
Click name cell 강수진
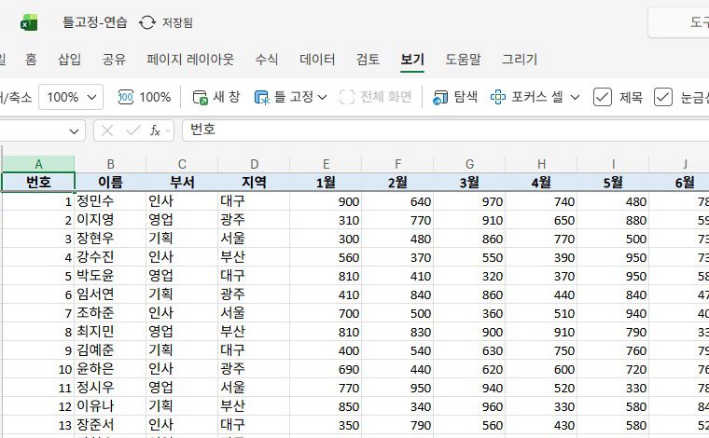[x=110, y=257]
